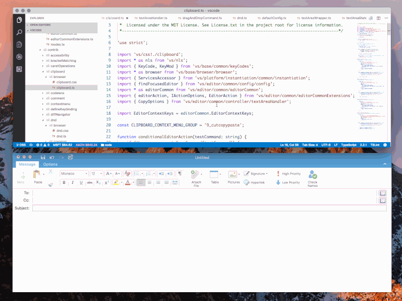The width and height of the screenshot is (402, 301).
Task: Click the save icon in mail window title bar
Action: 43,157
